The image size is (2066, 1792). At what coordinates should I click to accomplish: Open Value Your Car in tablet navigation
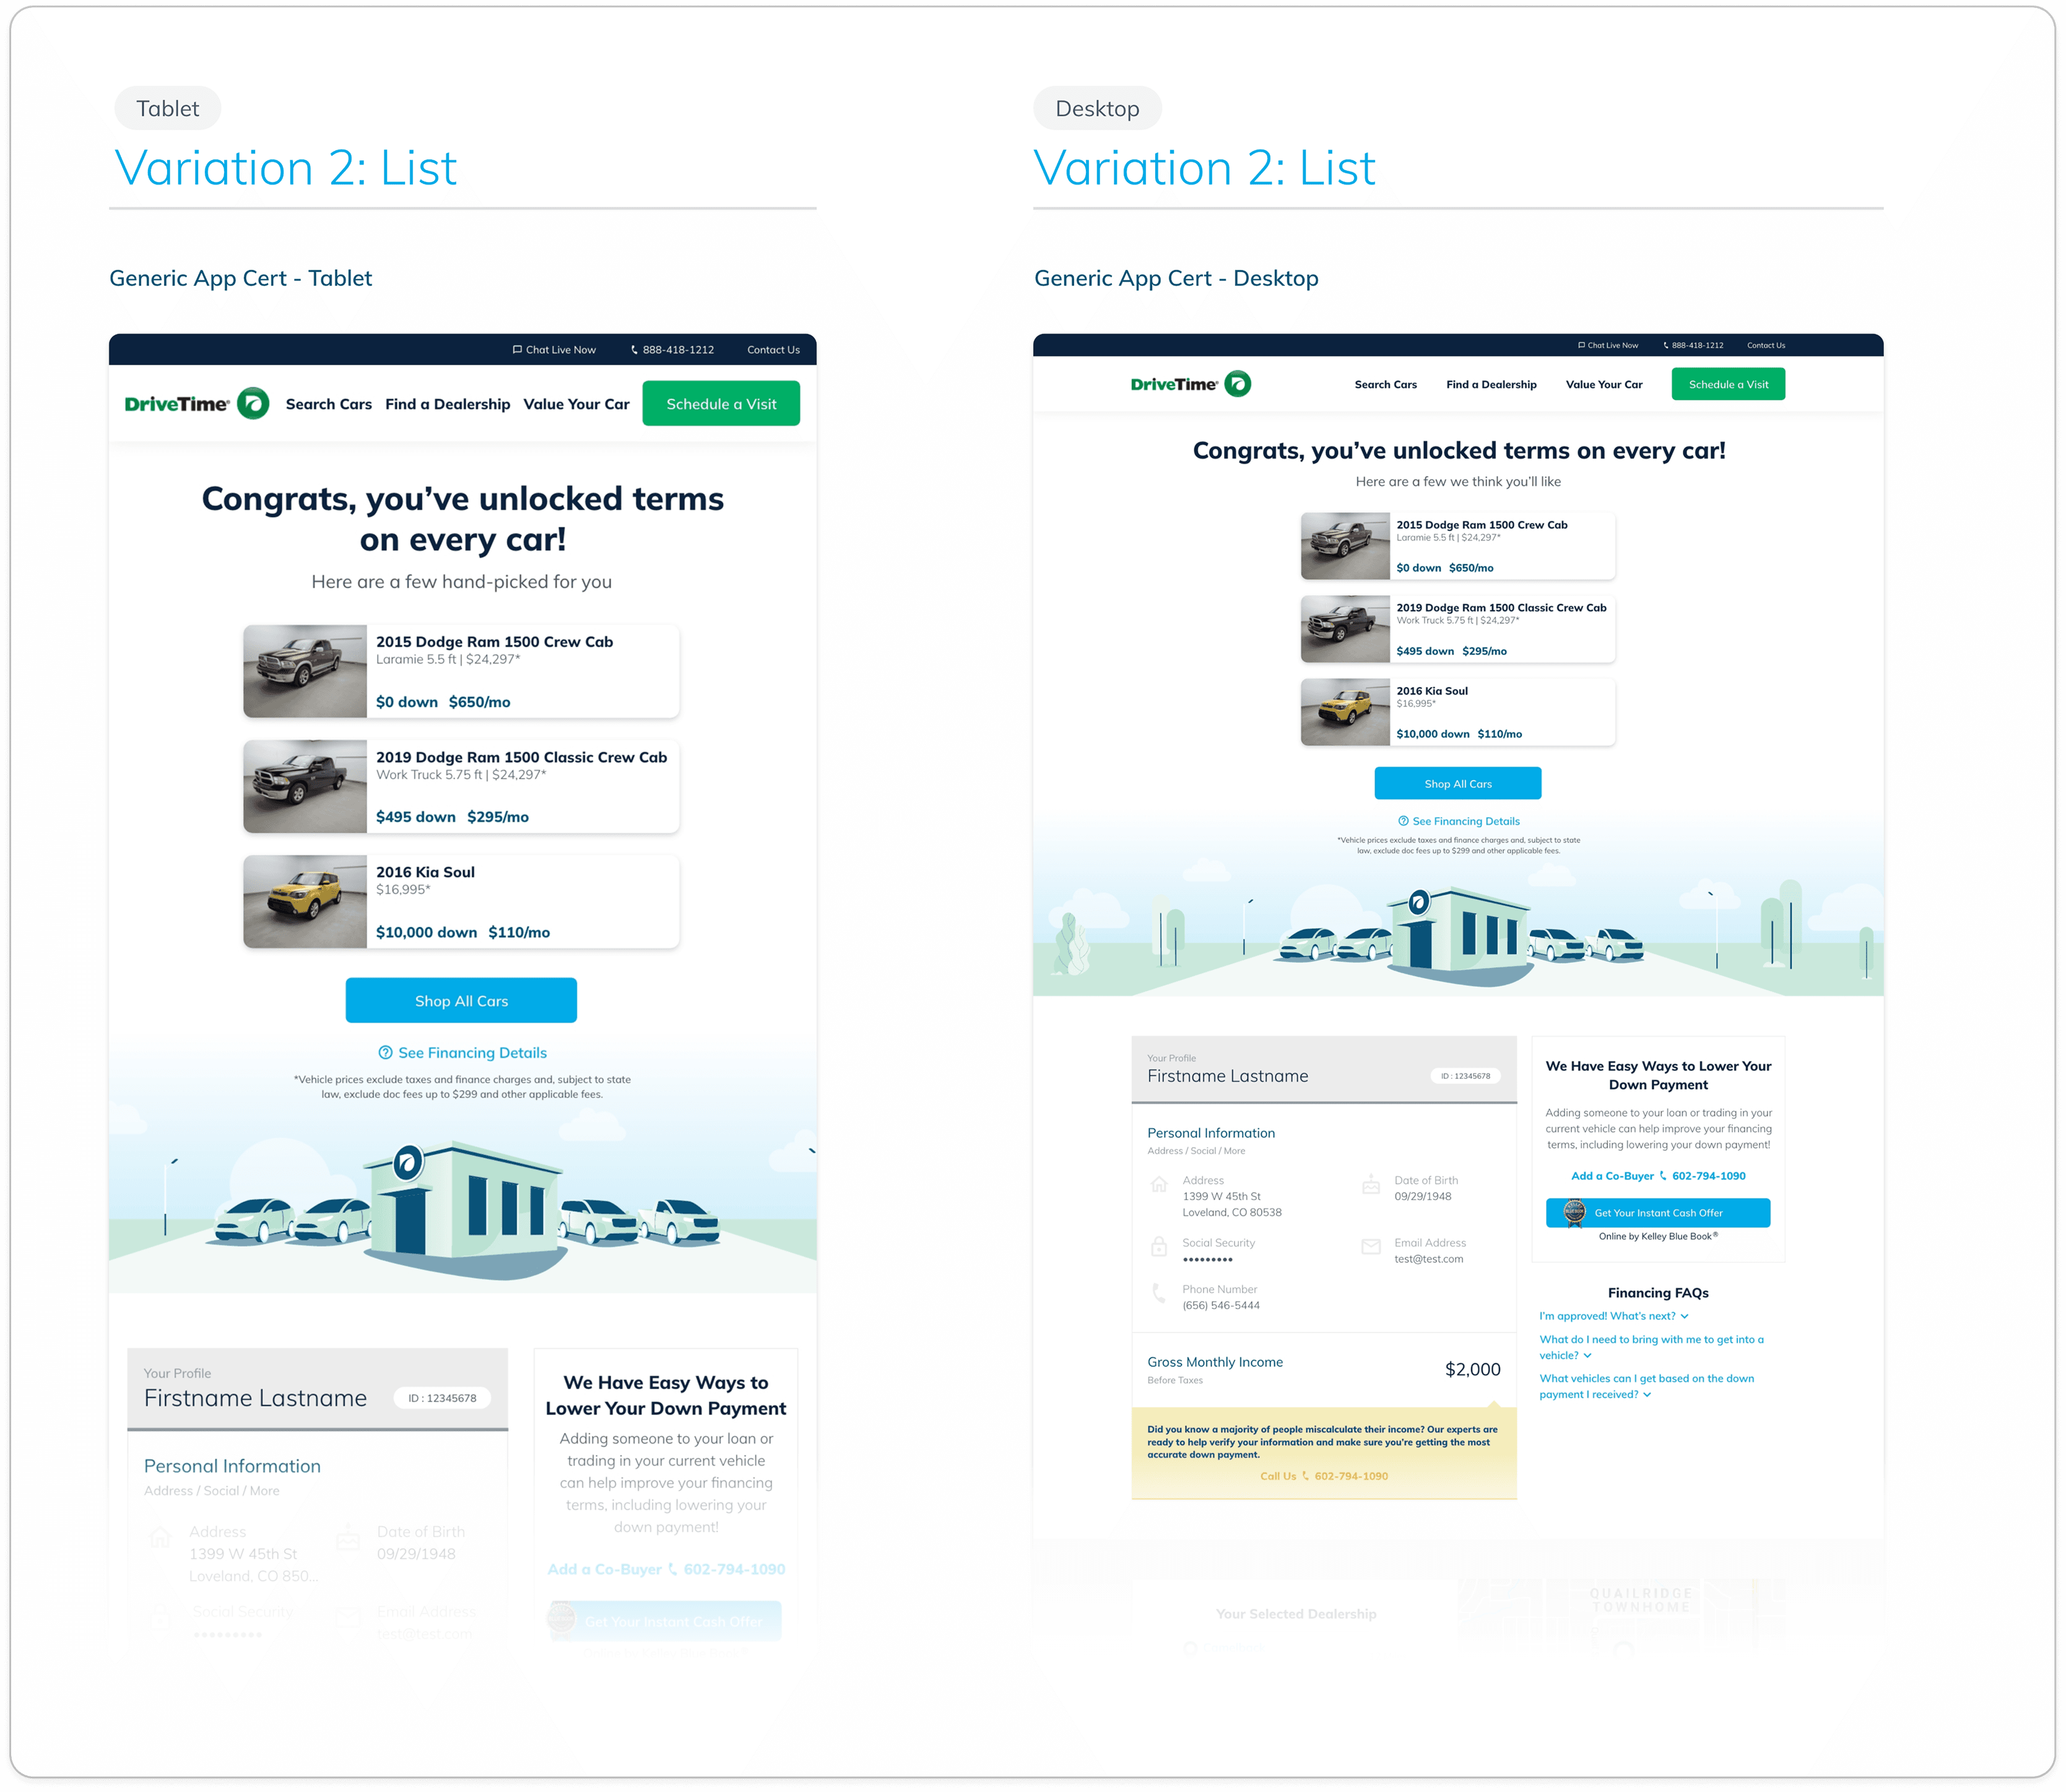pos(576,404)
